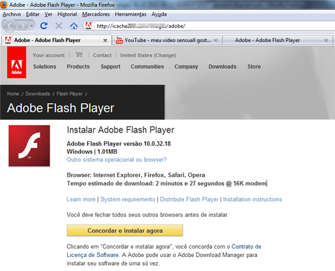Screen dimensions: 335x271
Task: Click the 'Tempo estimado de download' line
Action: tap(167, 183)
